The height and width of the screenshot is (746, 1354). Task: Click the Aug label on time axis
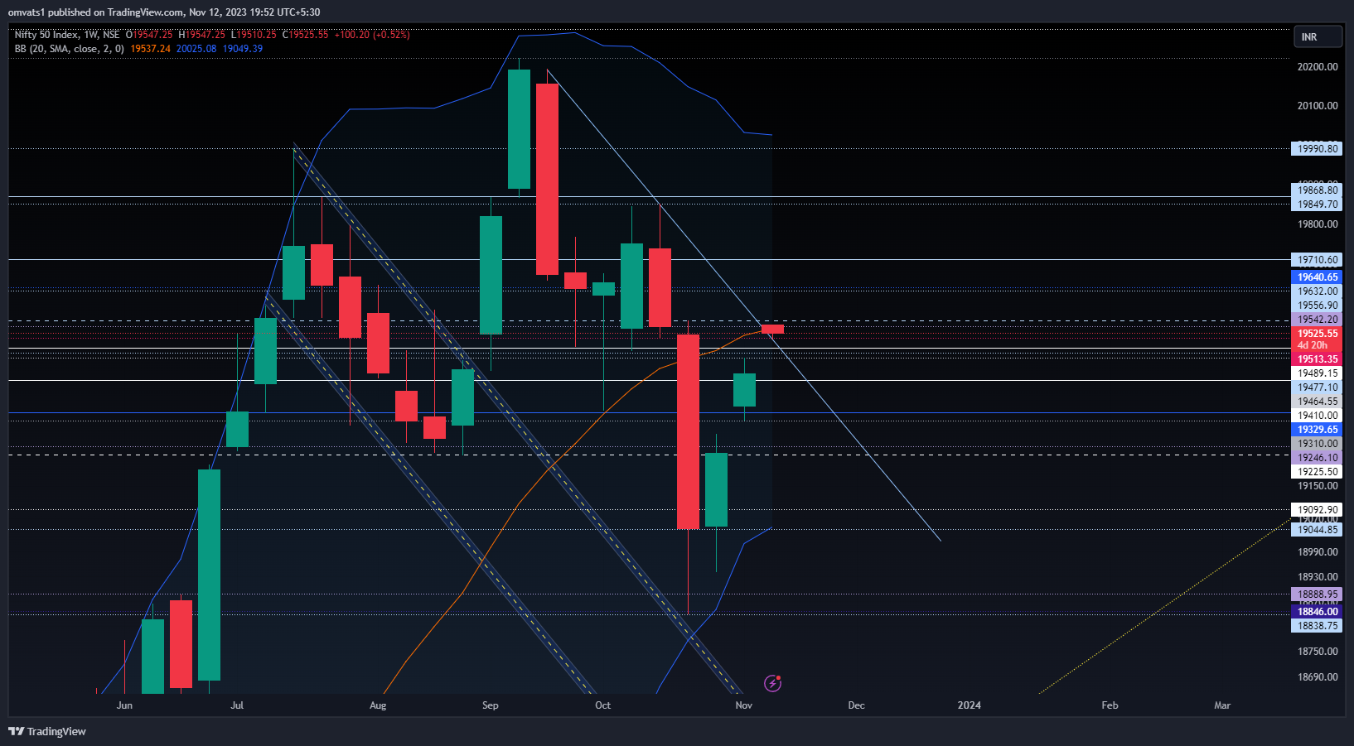coord(378,705)
